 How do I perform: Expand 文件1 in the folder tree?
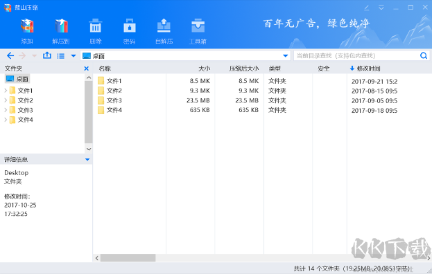6,90
